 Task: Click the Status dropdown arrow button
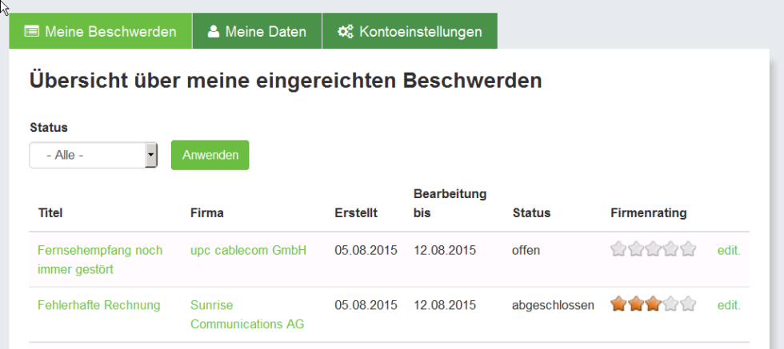point(151,155)
